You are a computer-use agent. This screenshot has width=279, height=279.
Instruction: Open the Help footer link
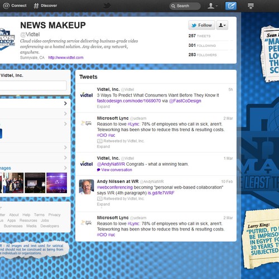(x=26, y=215)
